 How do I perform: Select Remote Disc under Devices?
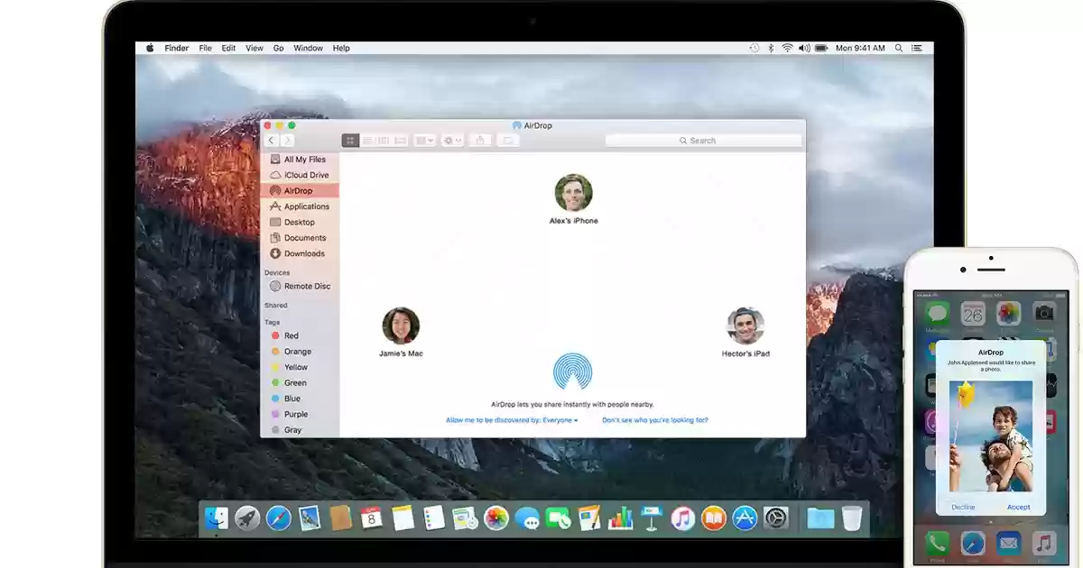tap(300, 286)
